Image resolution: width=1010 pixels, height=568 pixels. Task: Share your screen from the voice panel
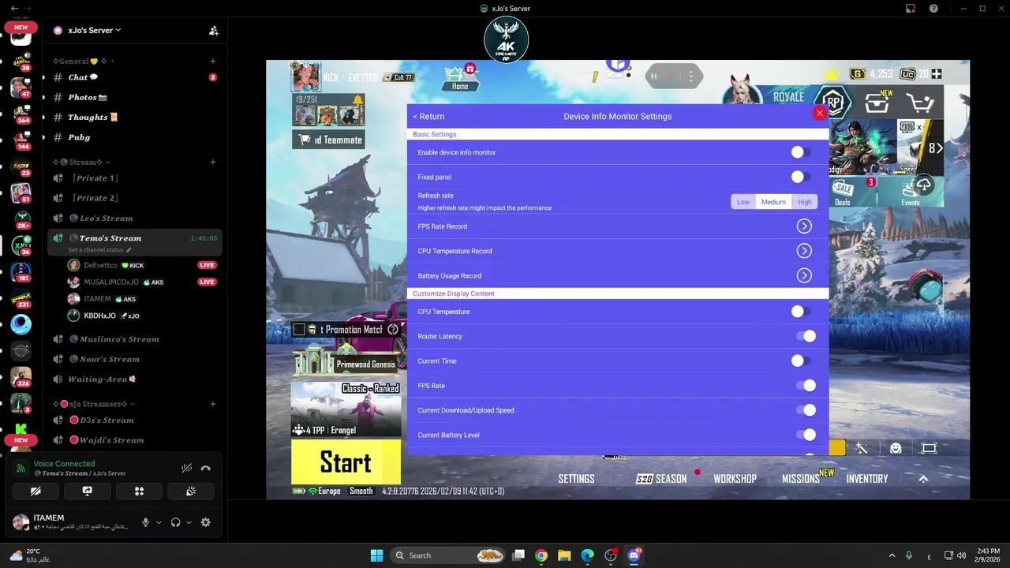pos(87,491)
